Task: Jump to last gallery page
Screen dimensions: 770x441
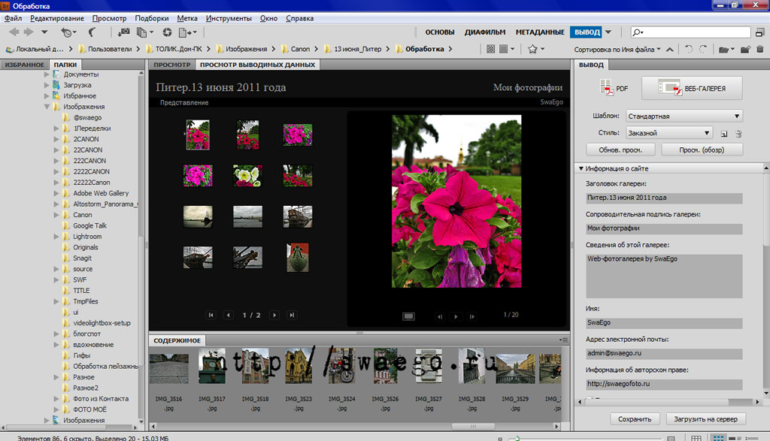Action: pos(292,315)
